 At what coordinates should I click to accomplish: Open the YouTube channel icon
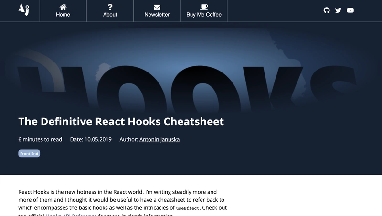pos(350,10)
